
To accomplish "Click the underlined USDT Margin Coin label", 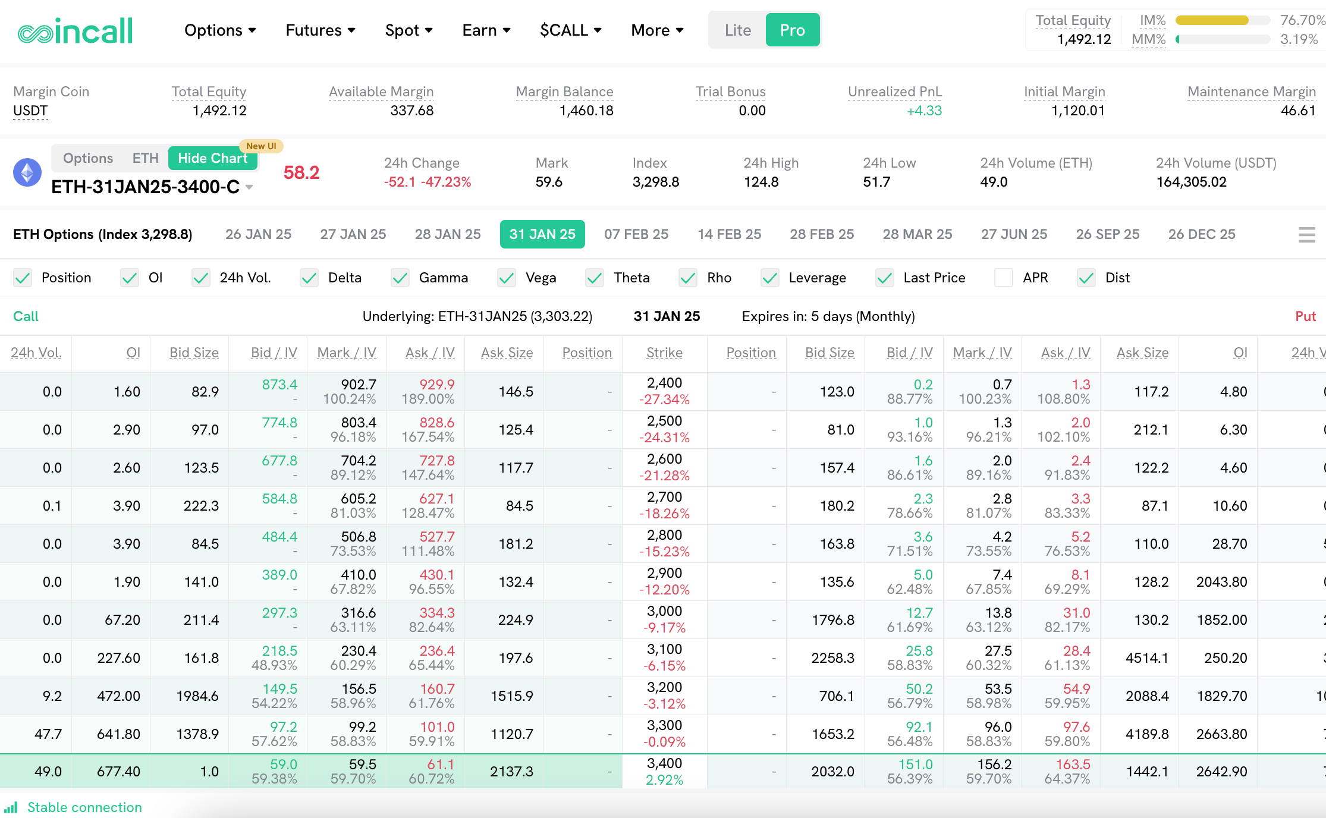I will [x=30, y=111].
